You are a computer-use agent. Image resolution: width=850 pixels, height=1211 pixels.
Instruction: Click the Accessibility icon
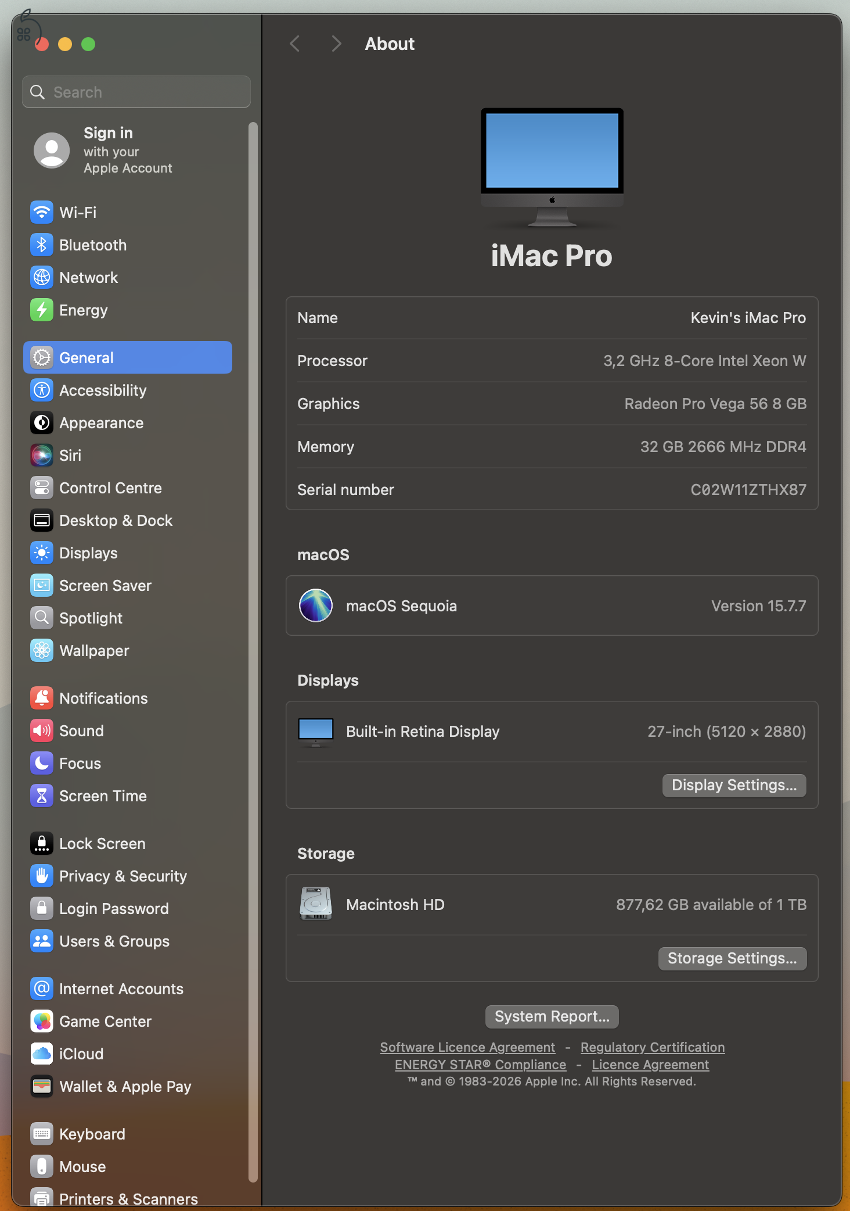(42, 390)
